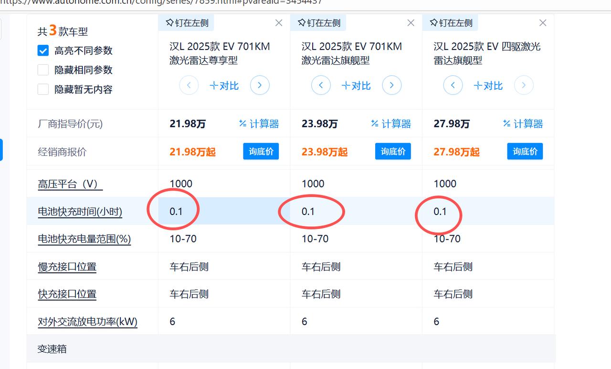Open the 电池快充电量范围(%) parameter explanation
Viewport: 611px width, 369px height.
(x=84, y=239)
